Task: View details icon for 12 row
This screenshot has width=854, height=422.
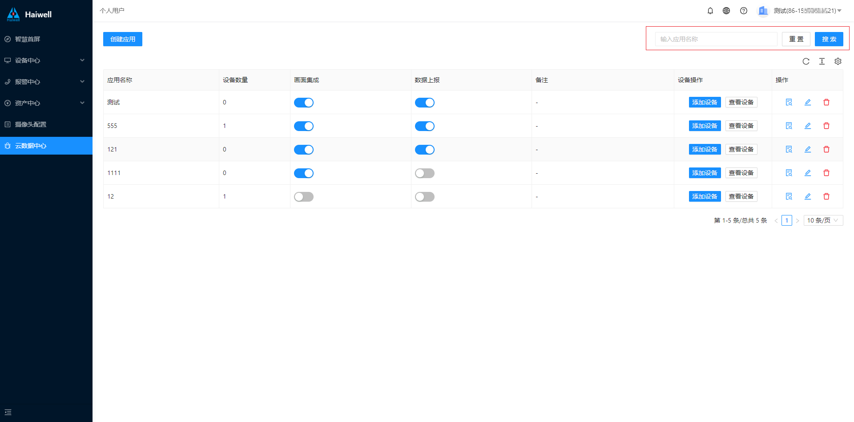Action: coord(789,196)
